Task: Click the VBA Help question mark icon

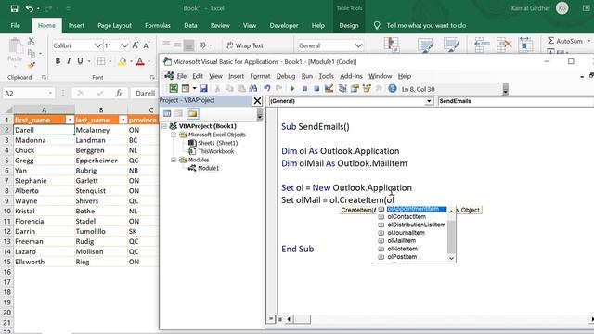Action: [x=393, y=89]
